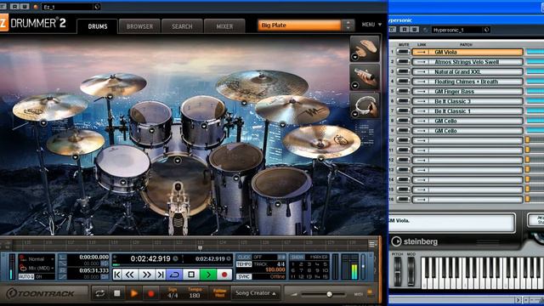This screenshot has width=544, height=306.
Task: Expand the Song Creator panel
Action: [x=256, y=293]
